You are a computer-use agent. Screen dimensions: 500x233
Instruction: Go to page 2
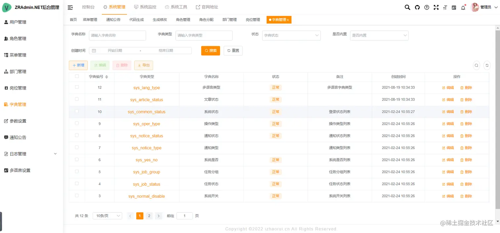click(149, 216)
